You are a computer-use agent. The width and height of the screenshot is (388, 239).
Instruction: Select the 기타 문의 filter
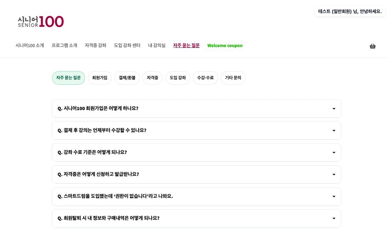[x=233, y=78]
